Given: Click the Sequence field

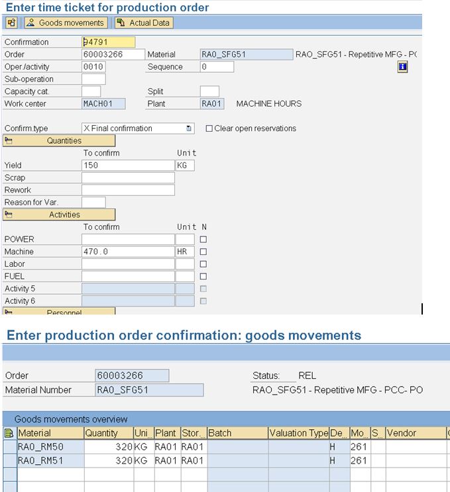Looking at the screenshot, I should [217, 67].
